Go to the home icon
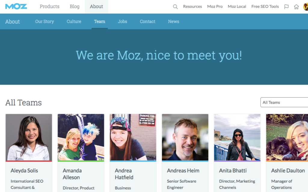The height and width of the screenshot is (192, 308). pyautogui.click(x=296, y=7)
